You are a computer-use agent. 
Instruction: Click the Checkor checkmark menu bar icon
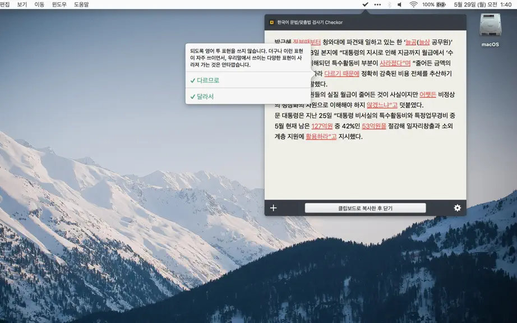tap(365, 4)
